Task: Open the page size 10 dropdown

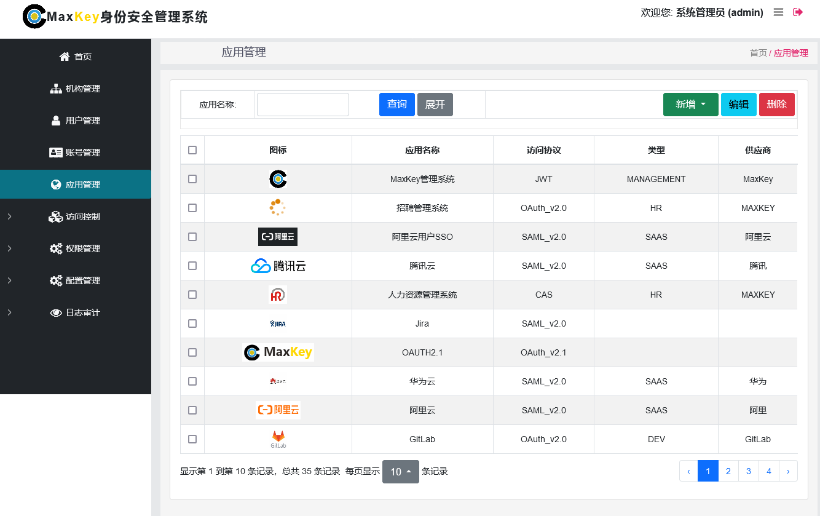Action: [x=400, y=472]
